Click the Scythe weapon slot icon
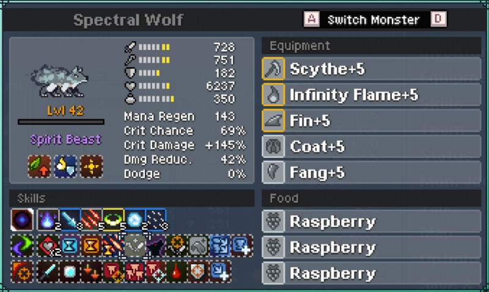The width and height of the screenshot is (489, 292). tap(273, 69)
